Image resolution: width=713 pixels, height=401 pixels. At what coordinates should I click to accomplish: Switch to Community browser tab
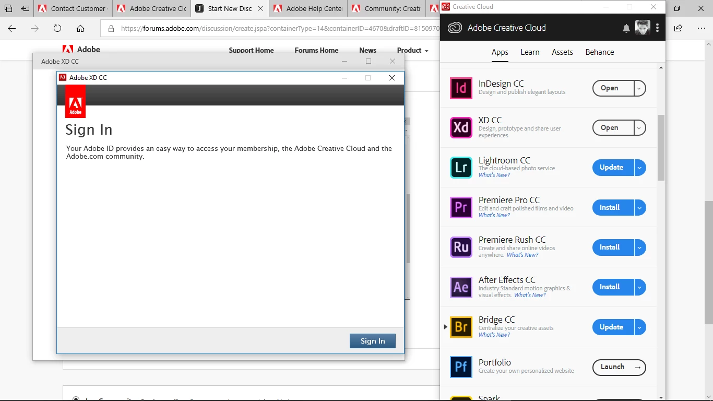(x=387, y=8)
